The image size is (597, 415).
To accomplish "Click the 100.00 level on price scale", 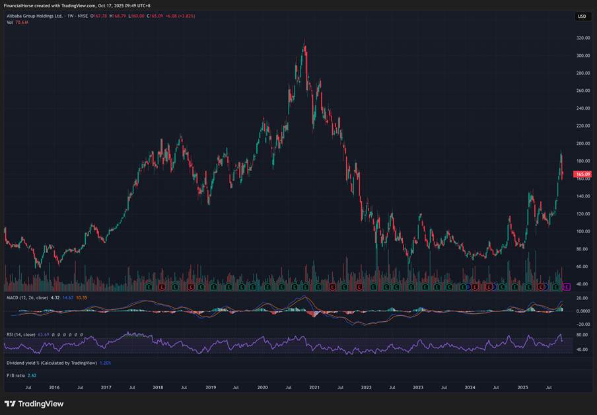I will click(x=582, y=231).
